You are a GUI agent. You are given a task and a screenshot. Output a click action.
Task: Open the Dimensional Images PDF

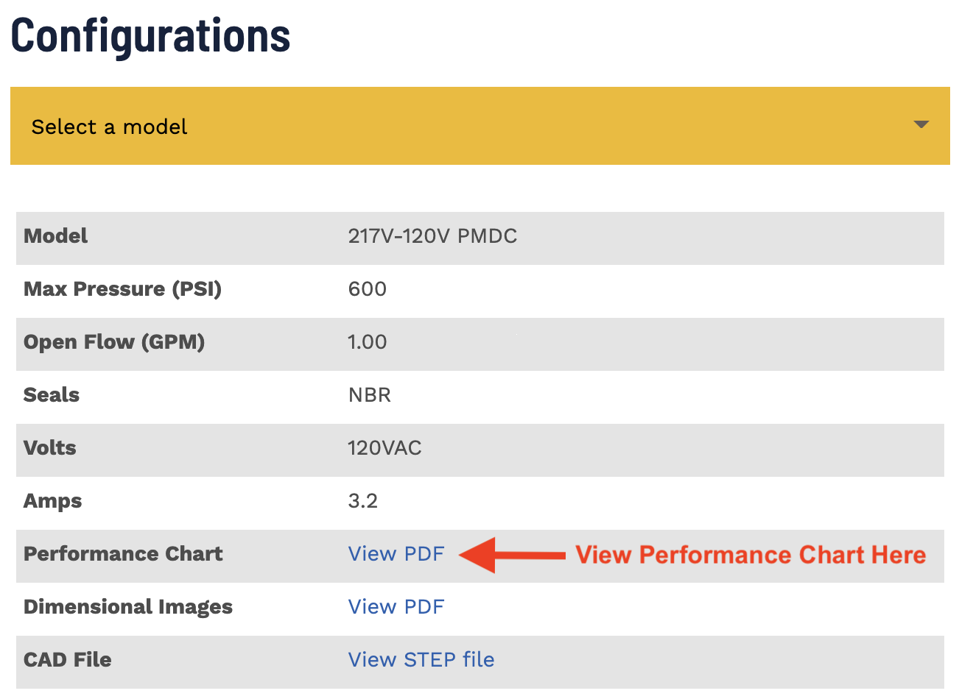[x=396, y=606]
